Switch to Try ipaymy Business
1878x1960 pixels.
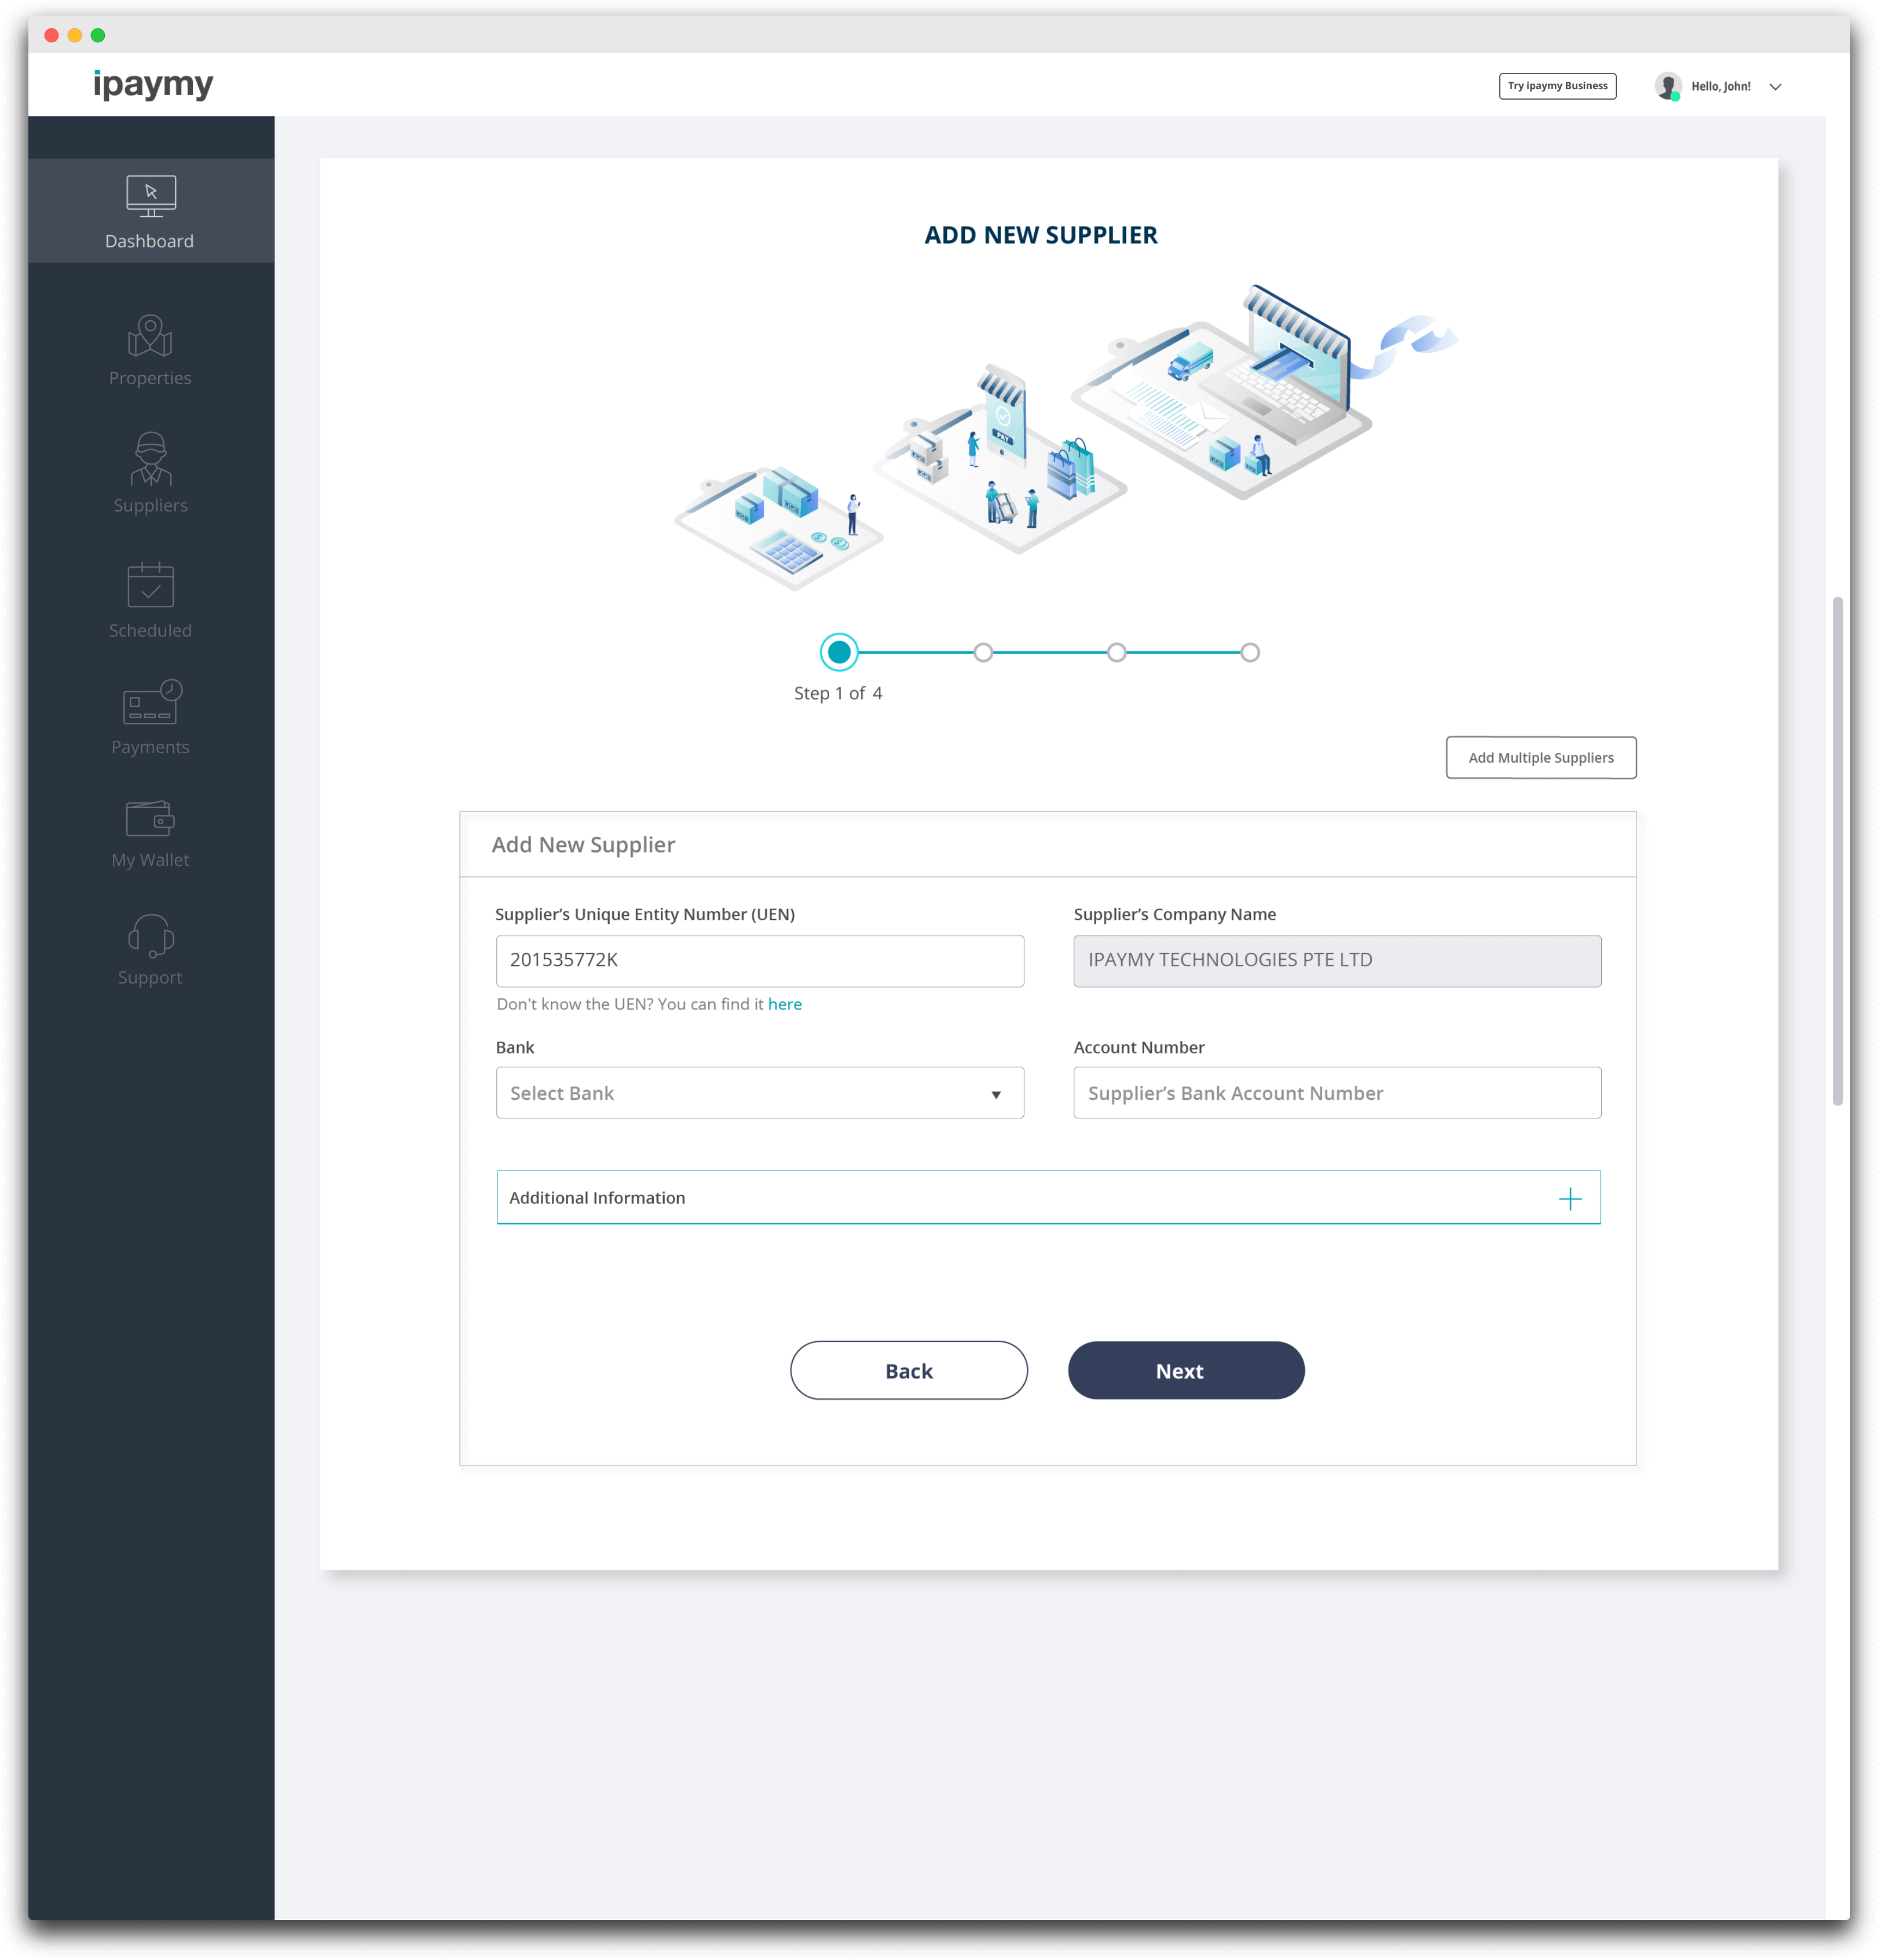1557,86
